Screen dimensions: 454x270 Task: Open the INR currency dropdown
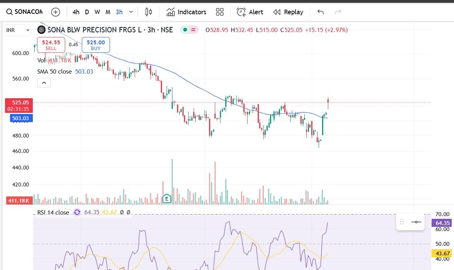(18, 30)
